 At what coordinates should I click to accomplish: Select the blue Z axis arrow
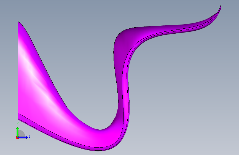[x=23, y=137]
